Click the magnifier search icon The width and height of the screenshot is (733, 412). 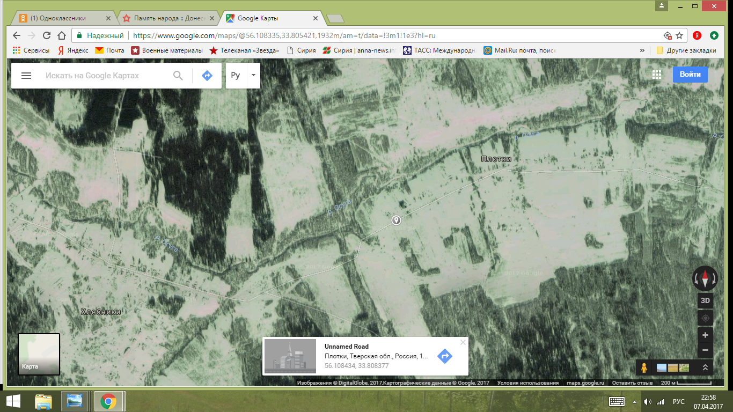[178, 76]
